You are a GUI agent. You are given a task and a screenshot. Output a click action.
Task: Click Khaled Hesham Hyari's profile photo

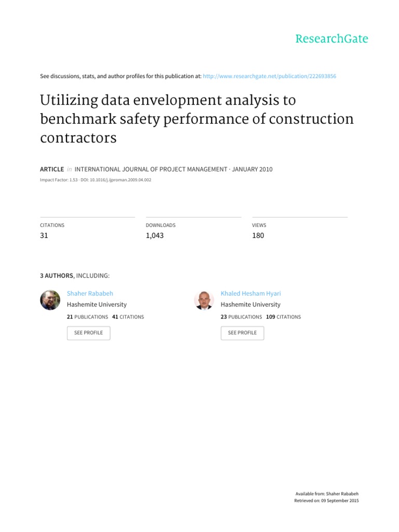click(x=204, y=300)
